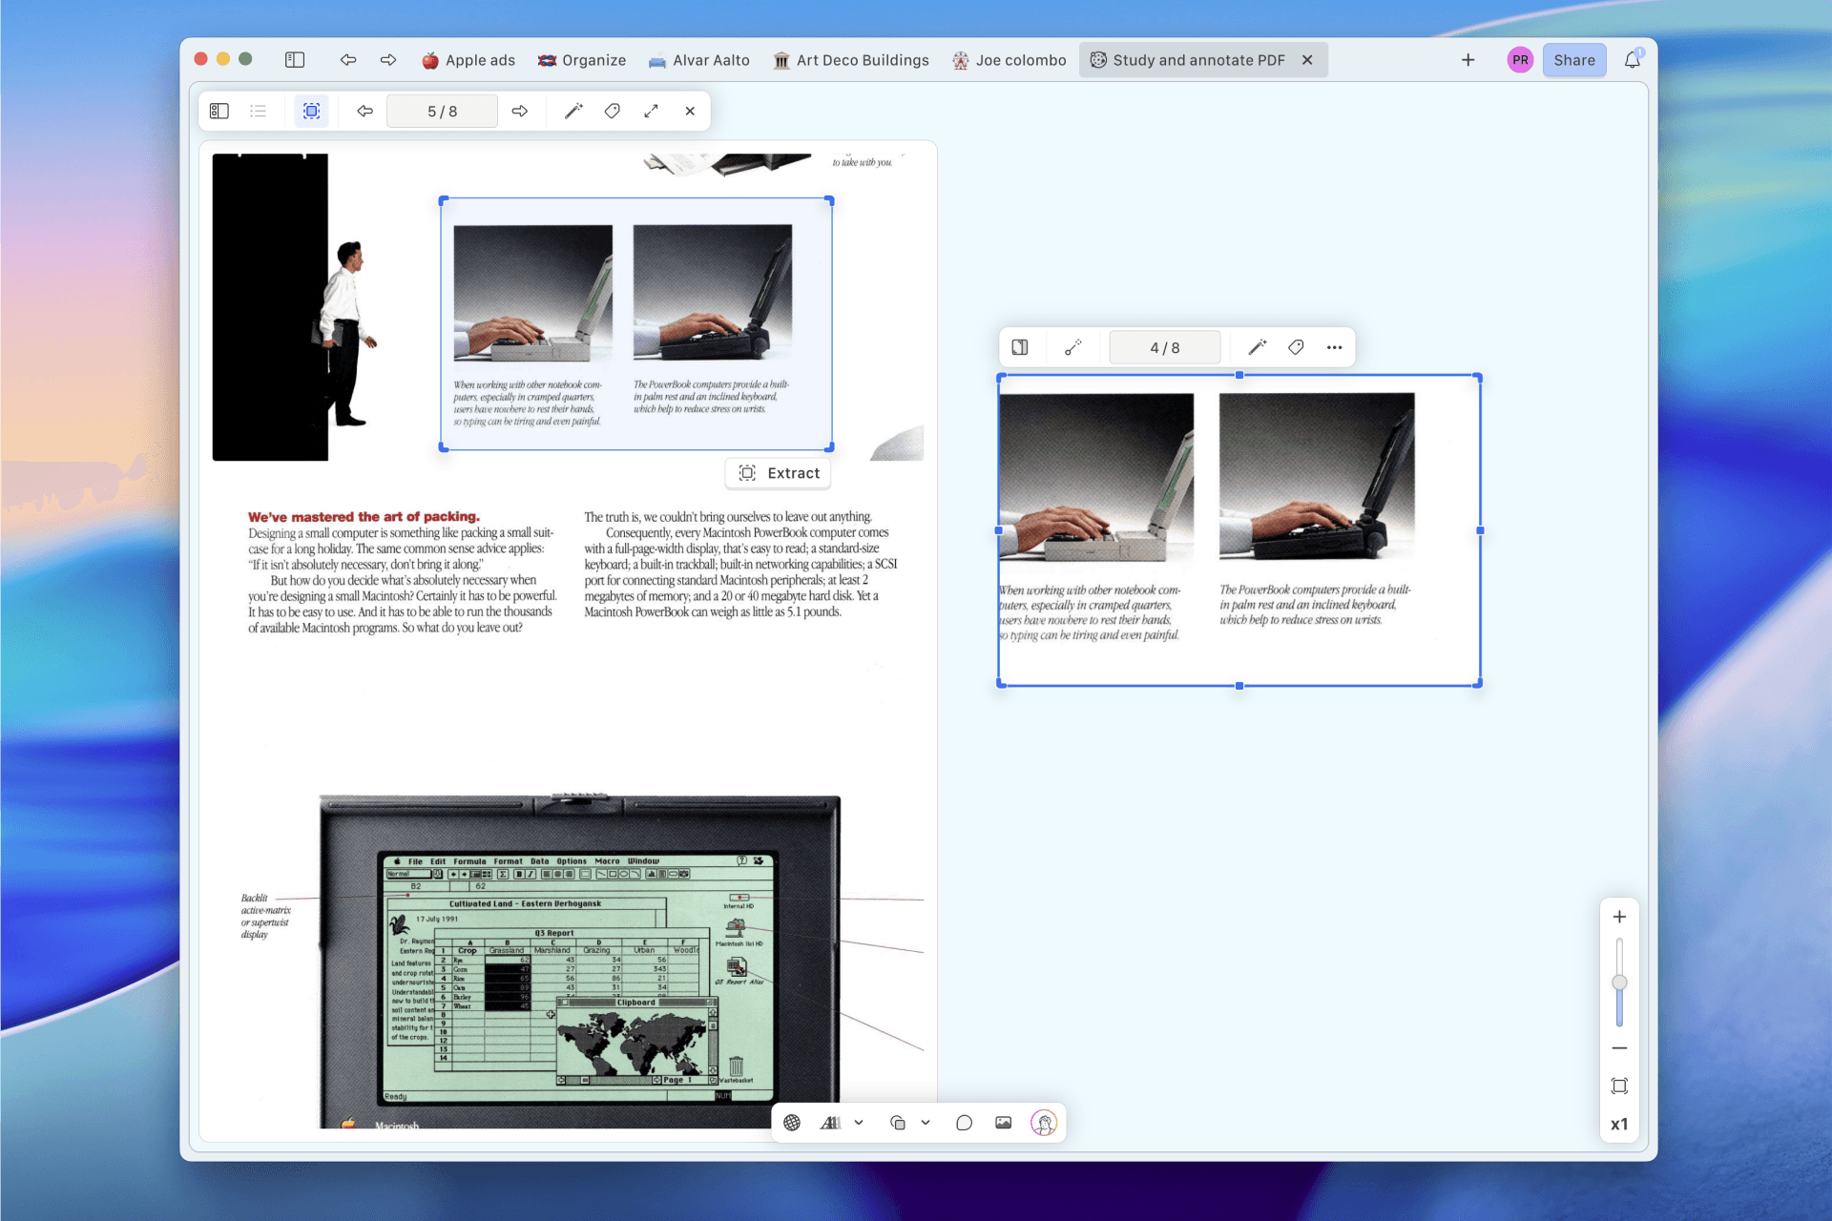The height and width of the screenshot is (1221, 1832).
Task: Toggle the app sidebar panel
Action: coord(295,60)
